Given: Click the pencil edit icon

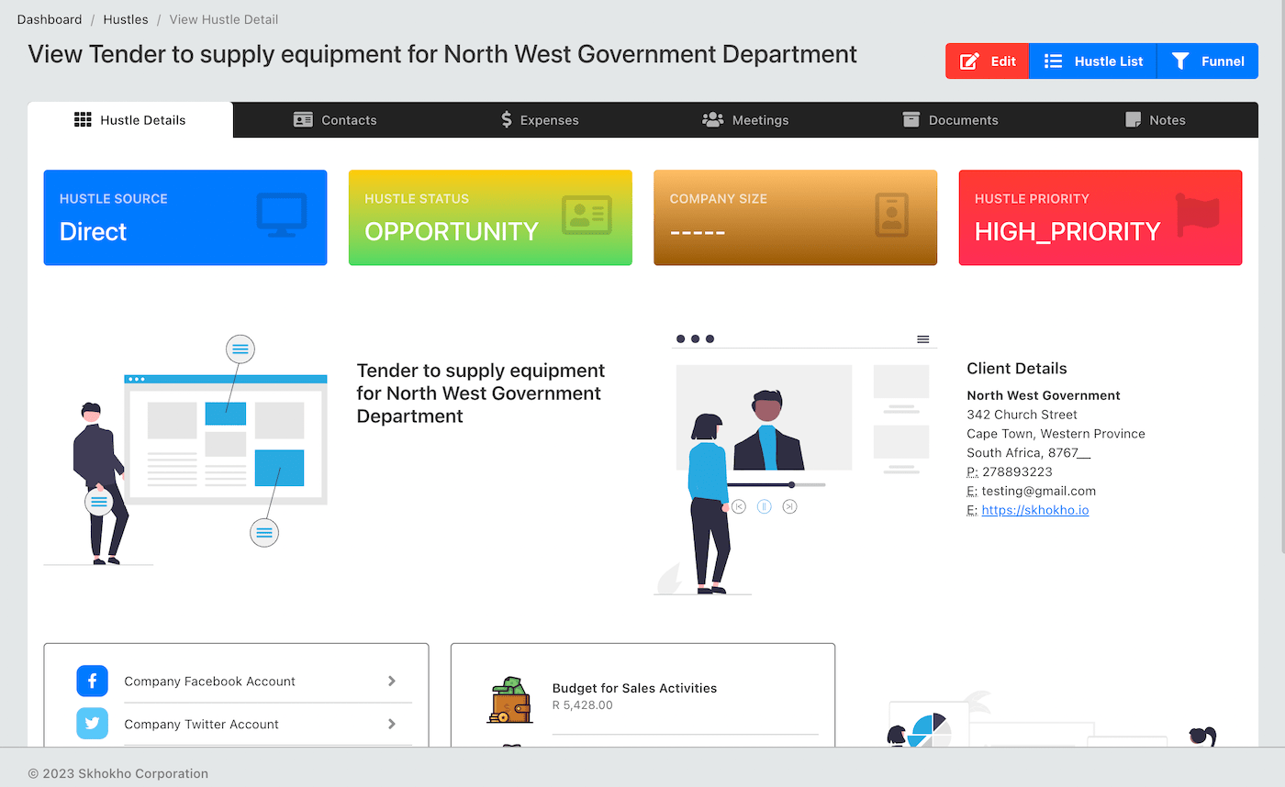Looking at the screenshot, I should pos(969,61).
